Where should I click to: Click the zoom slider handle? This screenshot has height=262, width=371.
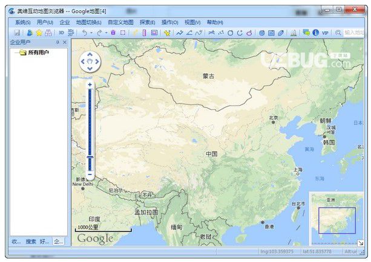pyautogui.click(x=90, y=157)
